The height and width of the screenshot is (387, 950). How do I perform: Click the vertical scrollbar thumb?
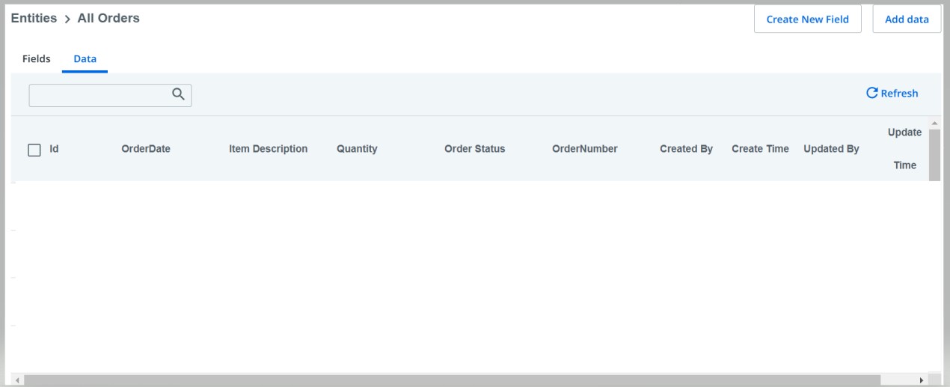point(934,155)
